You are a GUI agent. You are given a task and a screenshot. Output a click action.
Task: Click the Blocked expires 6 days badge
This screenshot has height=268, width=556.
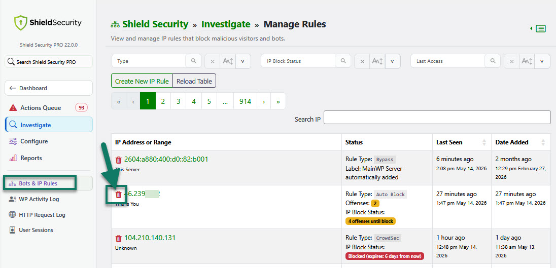(385, 256)
